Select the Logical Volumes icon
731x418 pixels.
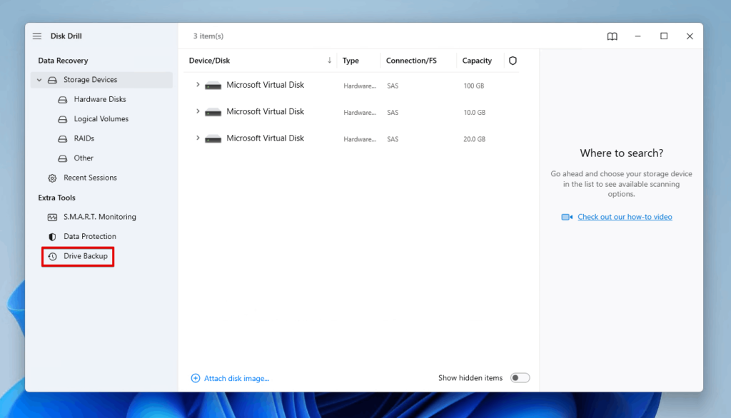tap(64, 118)
